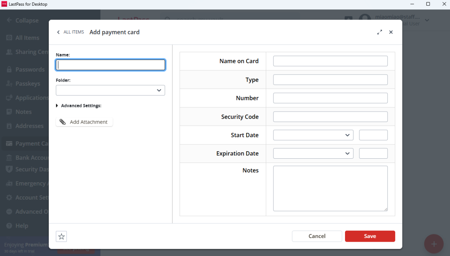The height and width of the screenshot is (256, 450).
Task: Click the red plus add button
Action: (x=434, y=244)
